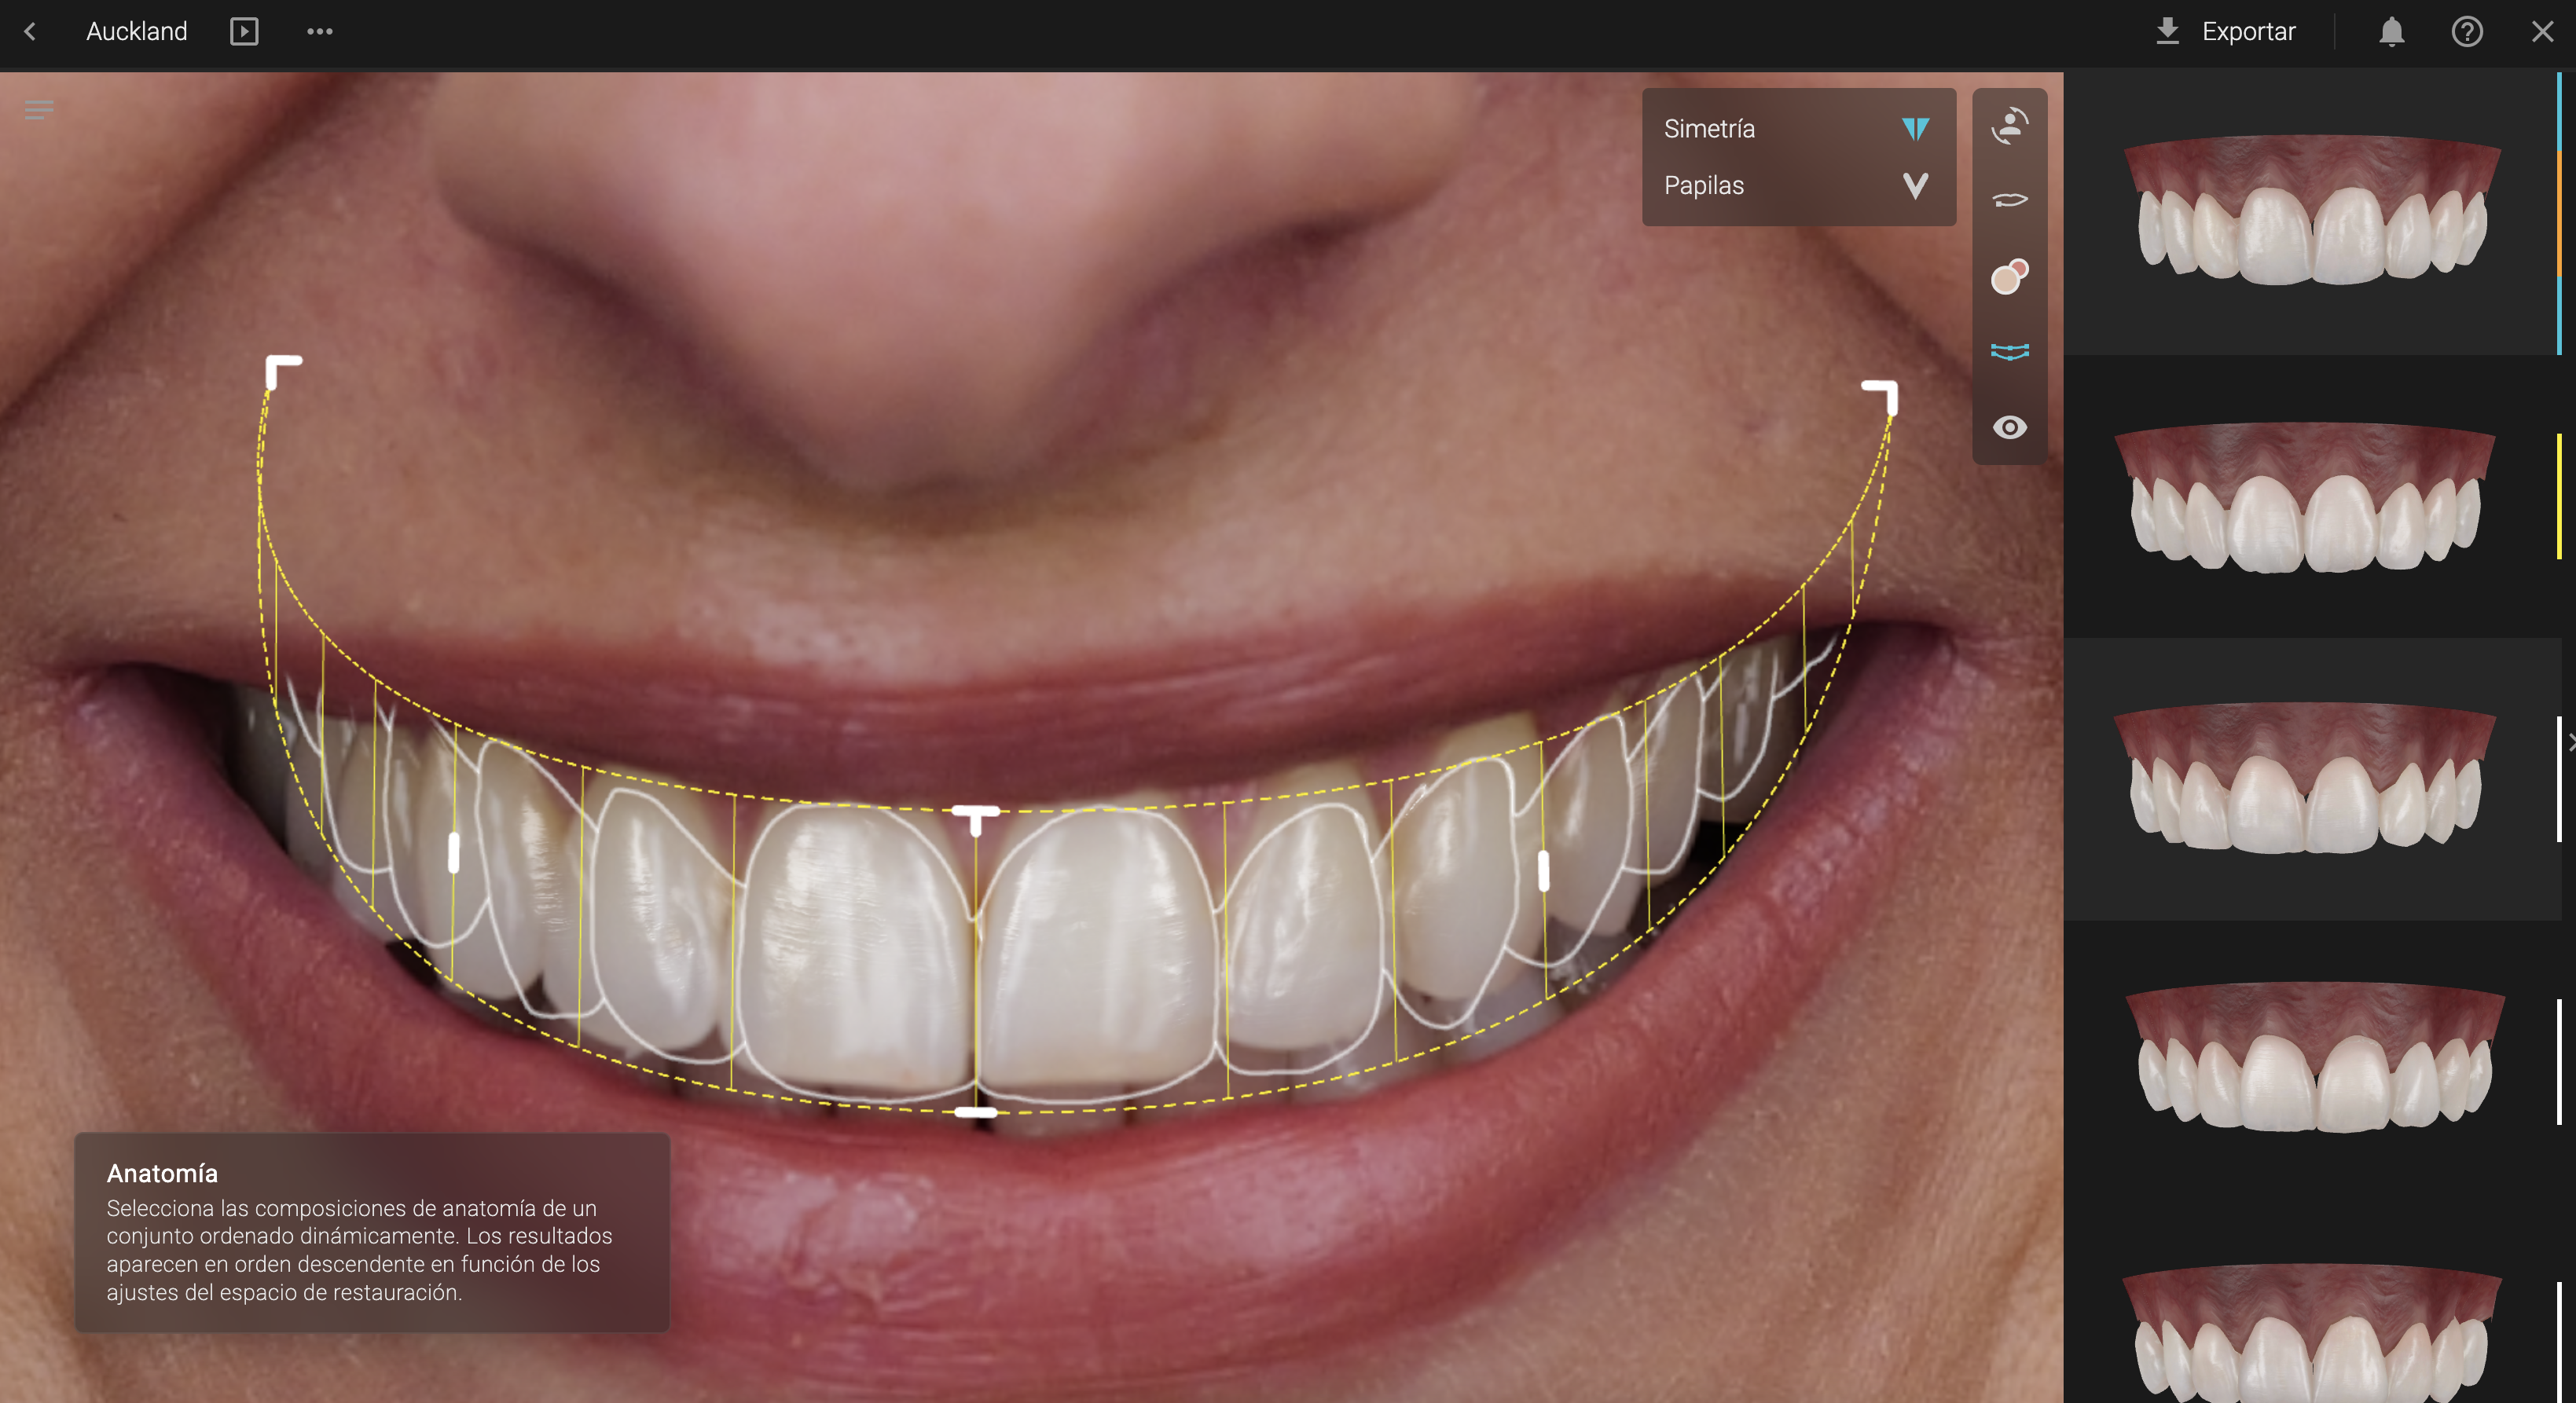
Task: Toggle the Simetría option
Action: (1914, 129)
